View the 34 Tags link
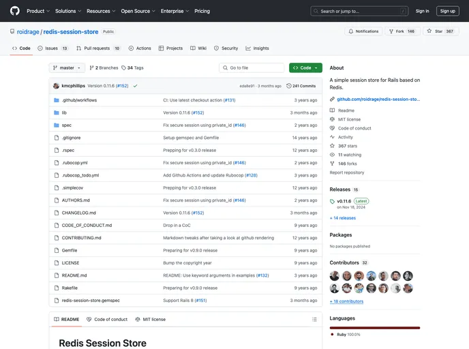The width and height of the screenshot is (469, 349). [132, 68]
